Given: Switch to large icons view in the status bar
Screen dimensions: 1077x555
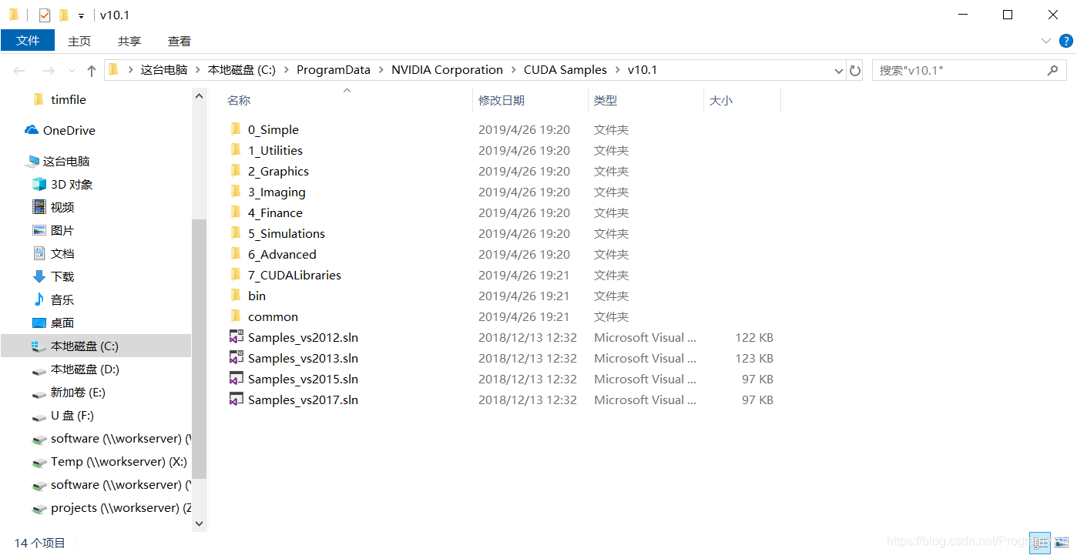Looking at the screenshot, I should 1060,543.
